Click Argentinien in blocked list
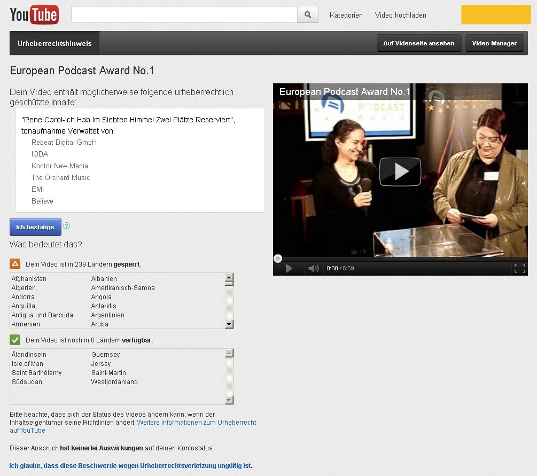The image size is (537, 476). [107, 315]
